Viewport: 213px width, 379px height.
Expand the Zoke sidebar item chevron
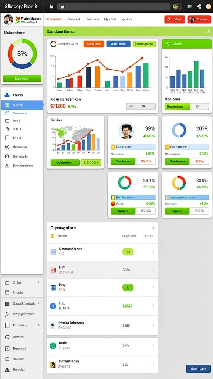pos(38,282)
